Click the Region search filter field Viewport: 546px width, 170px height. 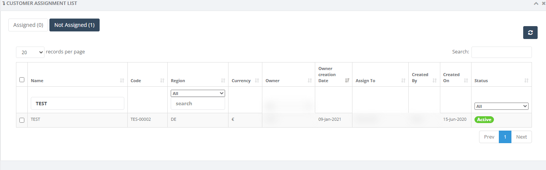tap(198, 103)
